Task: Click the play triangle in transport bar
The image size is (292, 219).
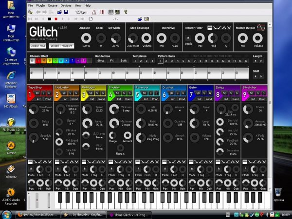Action: coord(63,19)
